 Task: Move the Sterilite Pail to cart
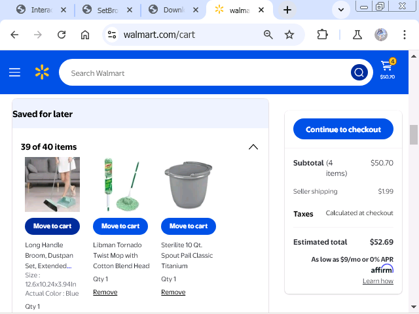tap(189, 226)
